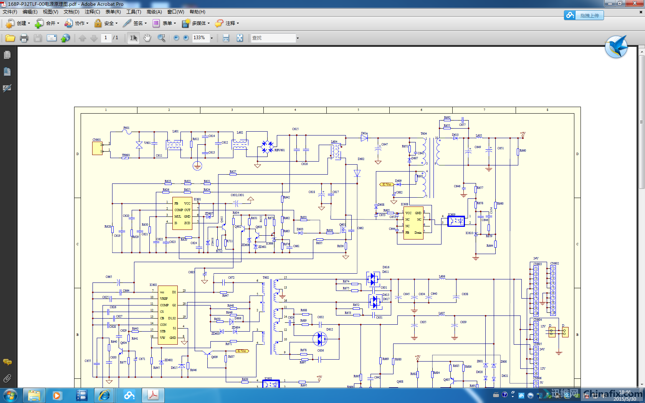
Task: Open the 编辑(E) menu
Action: pyautogui.click(x=30, y=12)
